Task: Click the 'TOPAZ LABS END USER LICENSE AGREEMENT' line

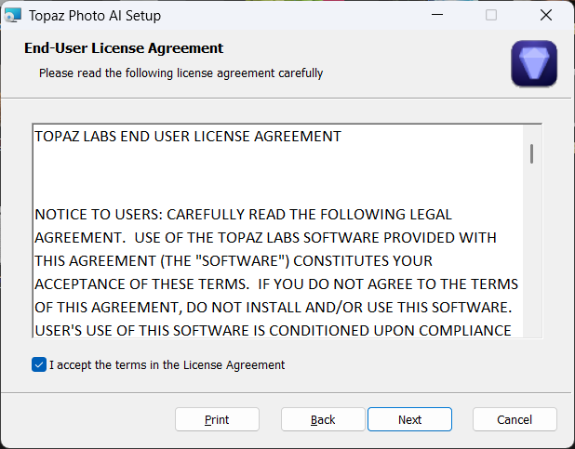Action: click(188, 137)
